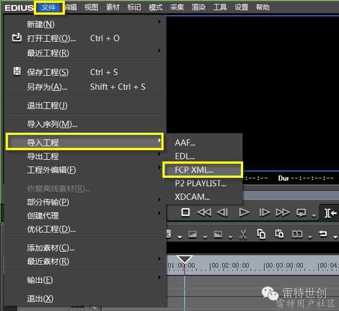Viewport: 339px width, 311px height.
Task: Select P2 PLAYLIST... import option
Action: [x=204, y=183]
